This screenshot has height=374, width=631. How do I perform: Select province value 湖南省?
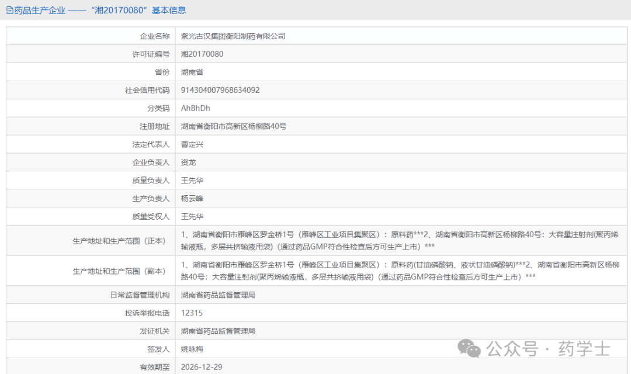tap(192, 72)
